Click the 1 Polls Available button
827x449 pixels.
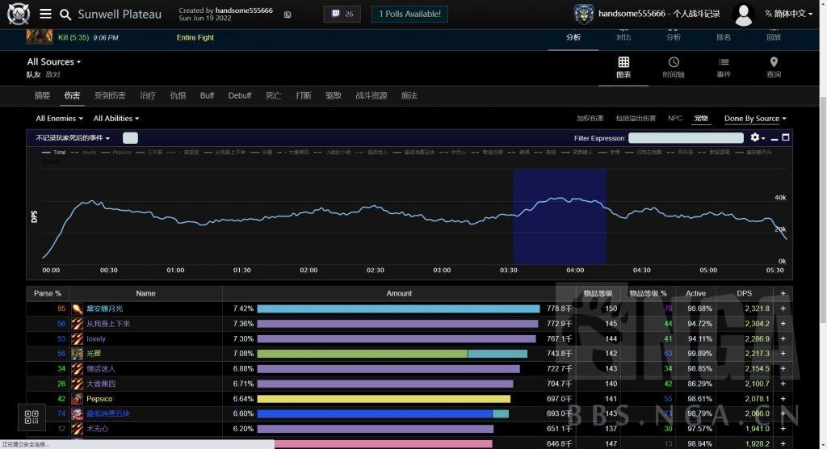(x=410, y=14)
